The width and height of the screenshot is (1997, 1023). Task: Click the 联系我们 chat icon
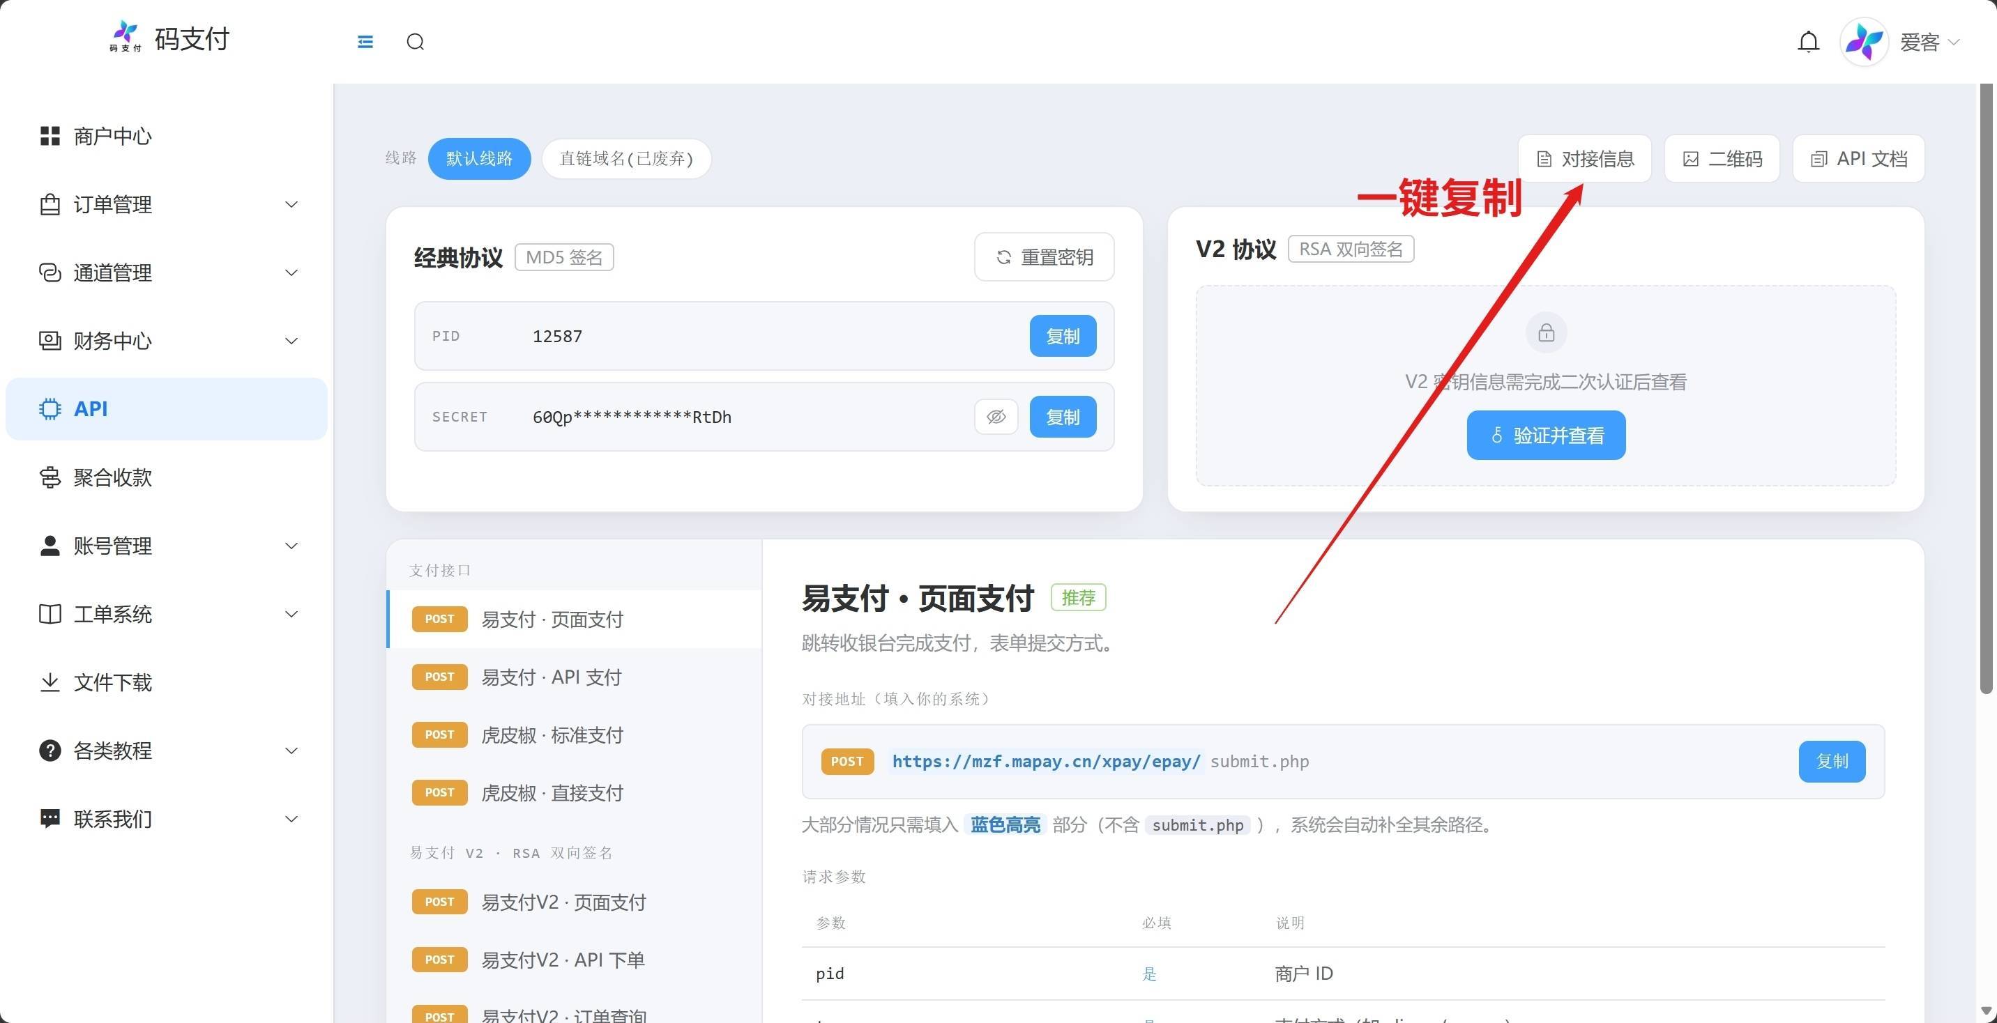tap(50, 818)
